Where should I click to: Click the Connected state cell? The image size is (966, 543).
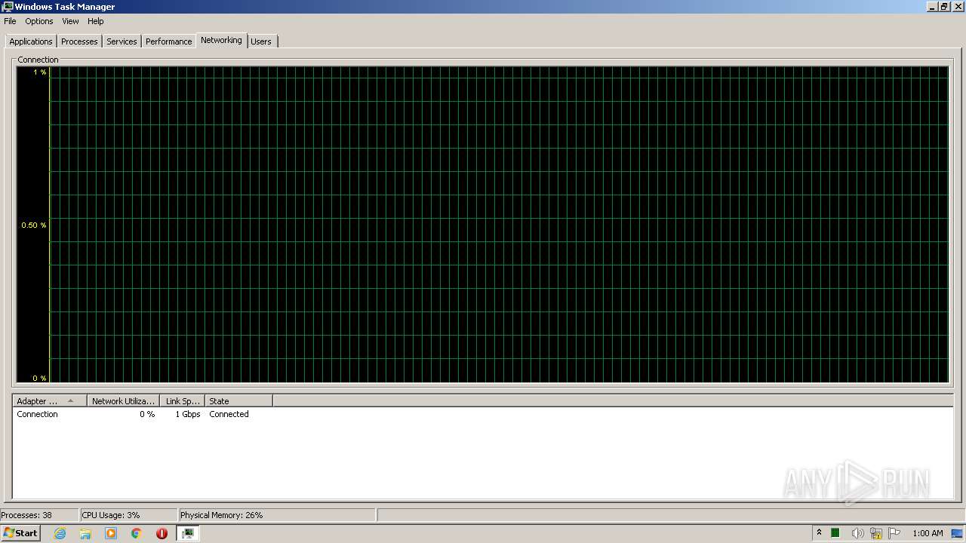tap(229, 414)
